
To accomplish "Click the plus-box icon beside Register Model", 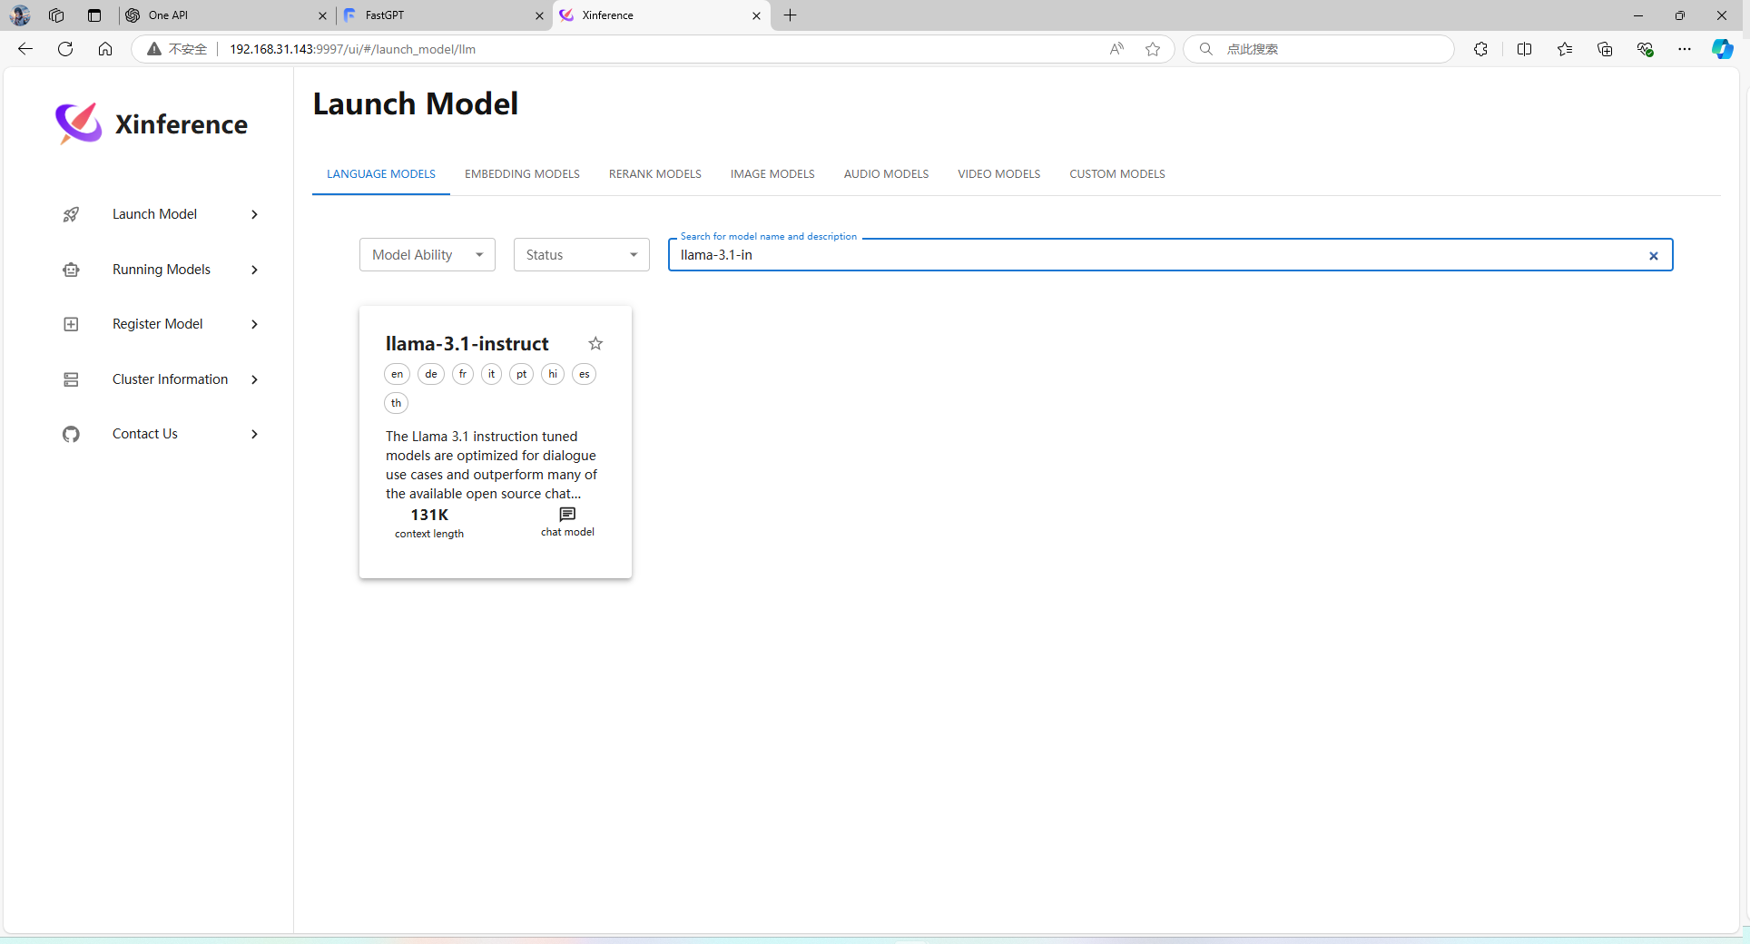I will (x=71, y=324).
